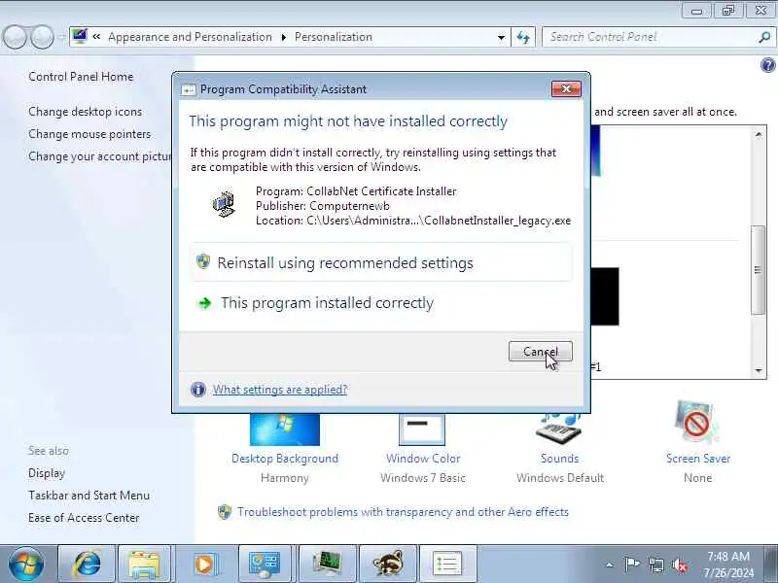Click Personalization breadcrumb segment

[x=334, y=37]
